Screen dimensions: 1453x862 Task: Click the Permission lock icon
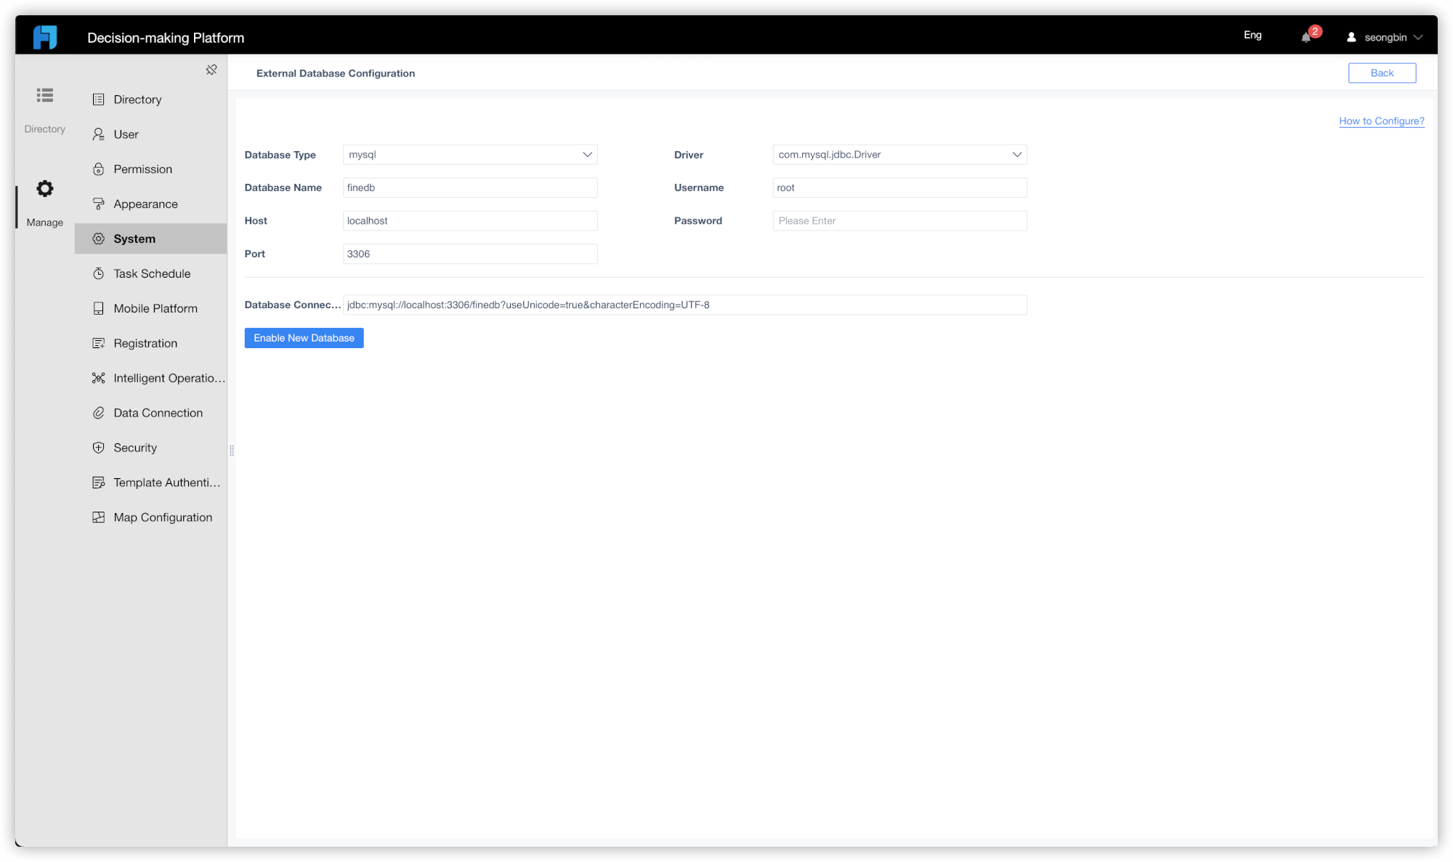click(99, 169)
